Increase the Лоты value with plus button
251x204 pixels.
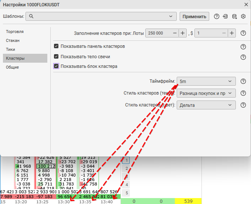tap(183, 33)
